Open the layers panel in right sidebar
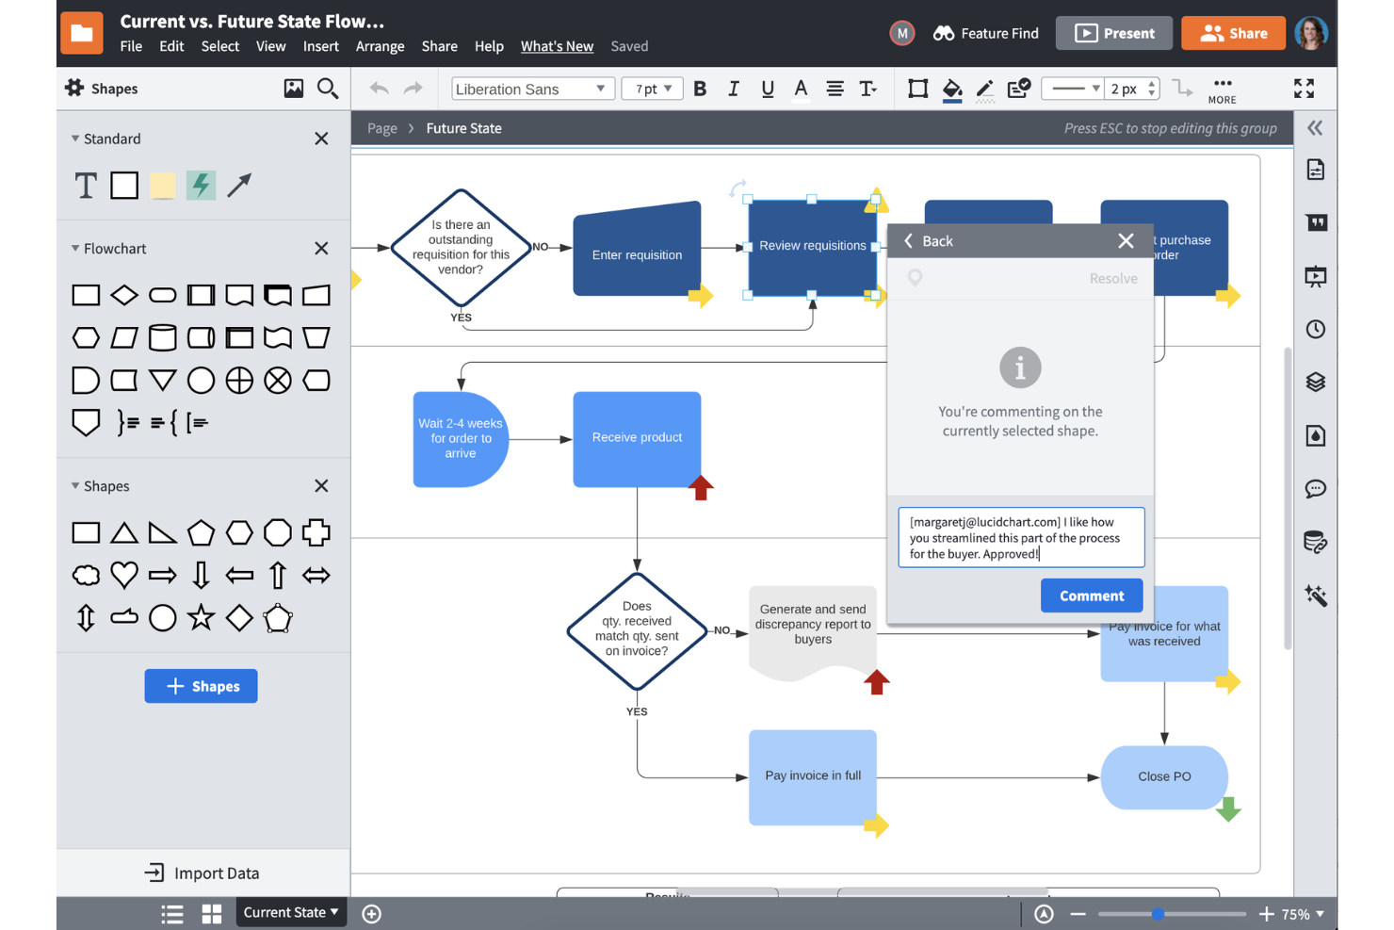The height and width of the screenshot is (930, 1394). coord(1316,382)
